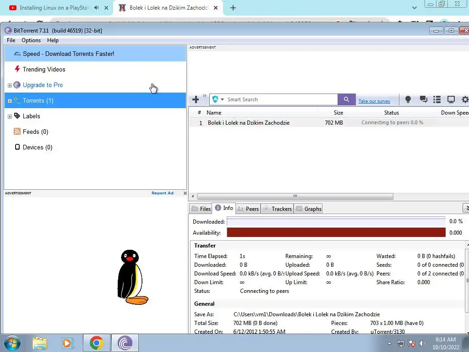The image size is (469, 352).
Task: Click the Labels tag icon
Action: click(17, 116)
